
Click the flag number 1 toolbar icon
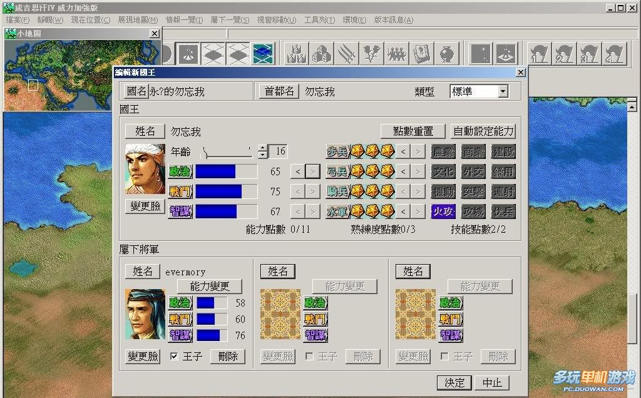click(539, 54)
